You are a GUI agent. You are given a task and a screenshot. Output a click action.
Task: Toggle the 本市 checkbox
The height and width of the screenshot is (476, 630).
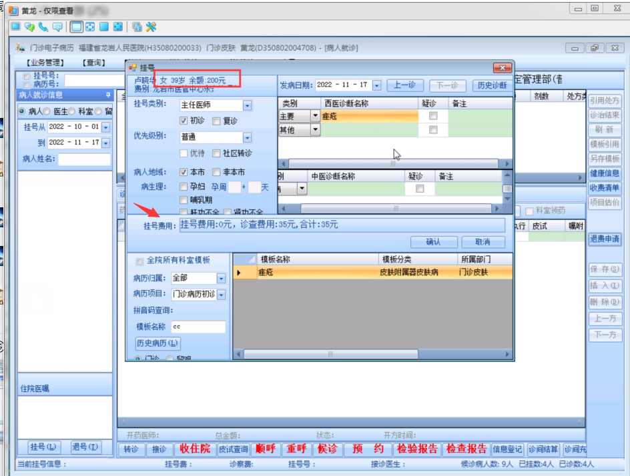(x=184, y=172)
